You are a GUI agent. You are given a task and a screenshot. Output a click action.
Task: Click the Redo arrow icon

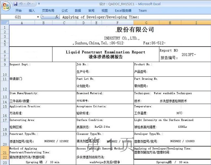pyautogui.click(x=29, y=4)
